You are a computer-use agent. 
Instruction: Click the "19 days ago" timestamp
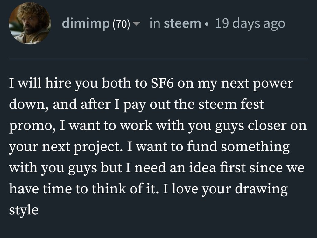coord(250,24)
